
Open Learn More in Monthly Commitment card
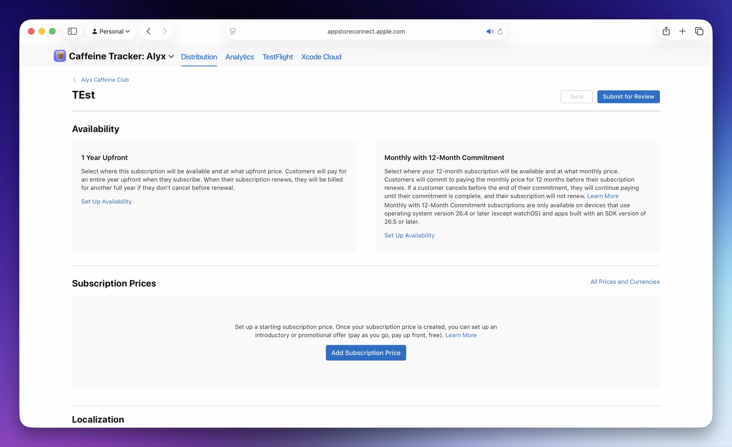click(x=603, y=196)
